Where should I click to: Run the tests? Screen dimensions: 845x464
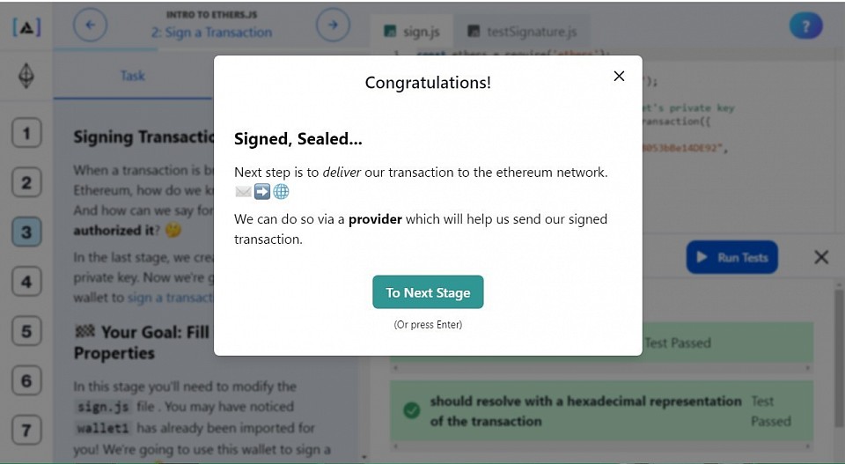click(731, 257)
